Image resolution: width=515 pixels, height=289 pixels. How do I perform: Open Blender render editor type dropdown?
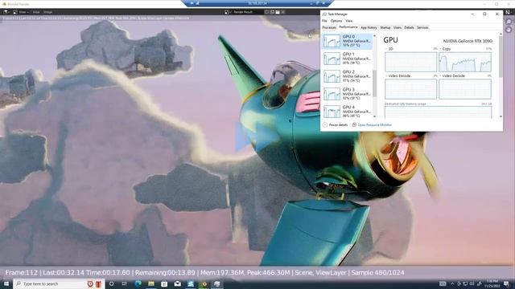(6, 12)
